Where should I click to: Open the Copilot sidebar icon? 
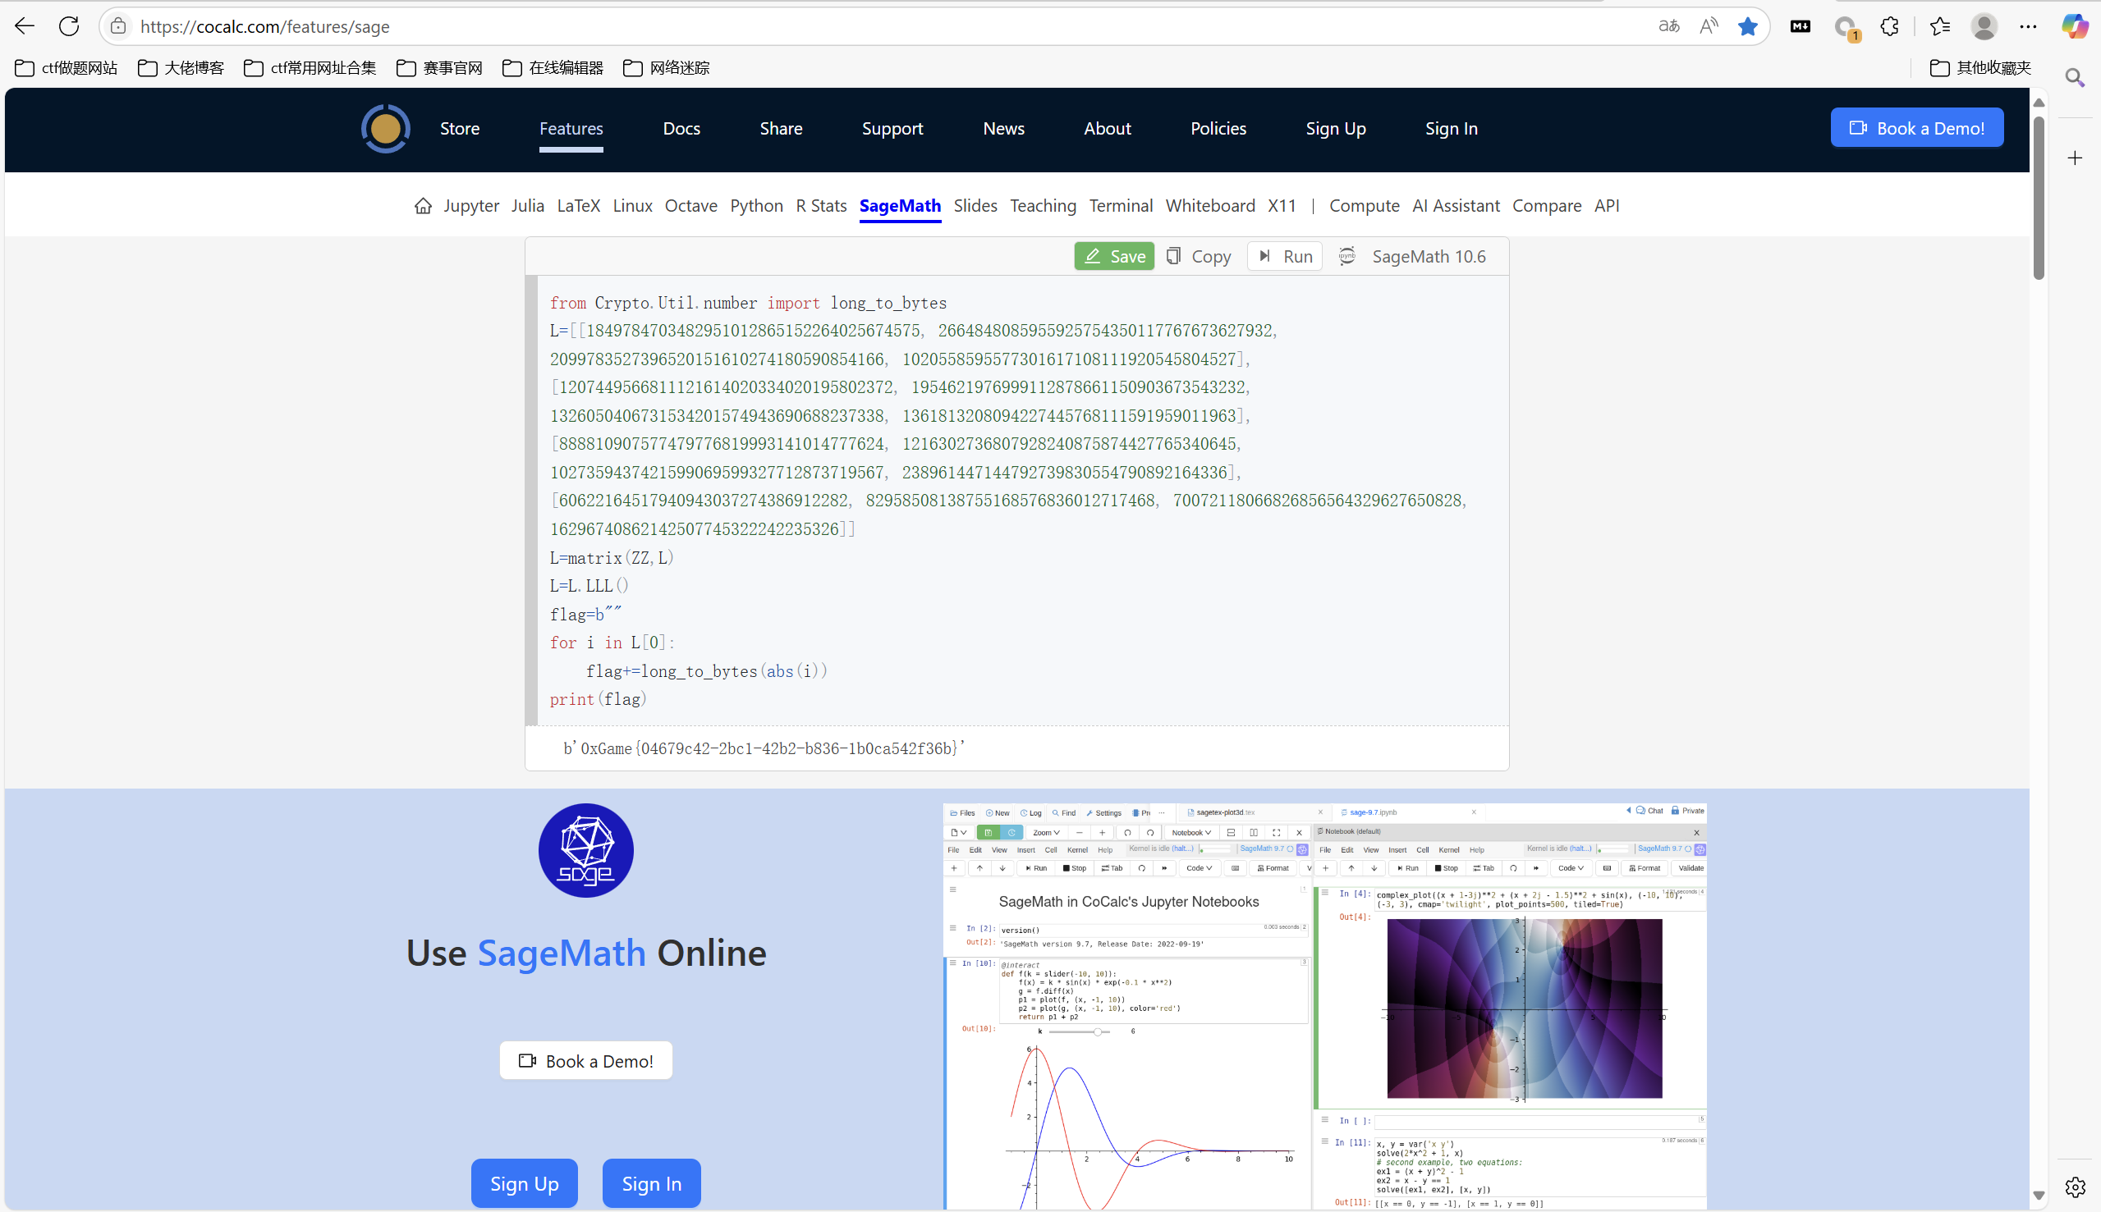pyautogui.click(x=2074, y=26)
